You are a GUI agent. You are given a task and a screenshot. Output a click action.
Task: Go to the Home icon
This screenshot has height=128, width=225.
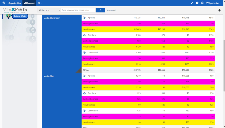coord(4,3)
